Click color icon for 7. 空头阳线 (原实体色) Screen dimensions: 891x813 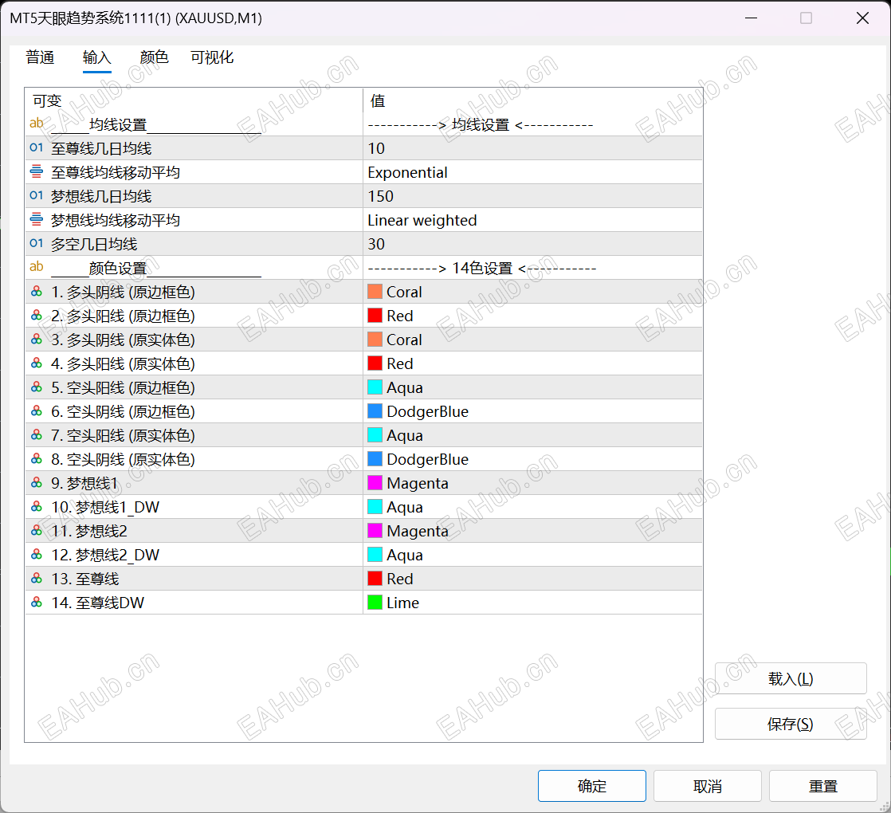[37, 434]
